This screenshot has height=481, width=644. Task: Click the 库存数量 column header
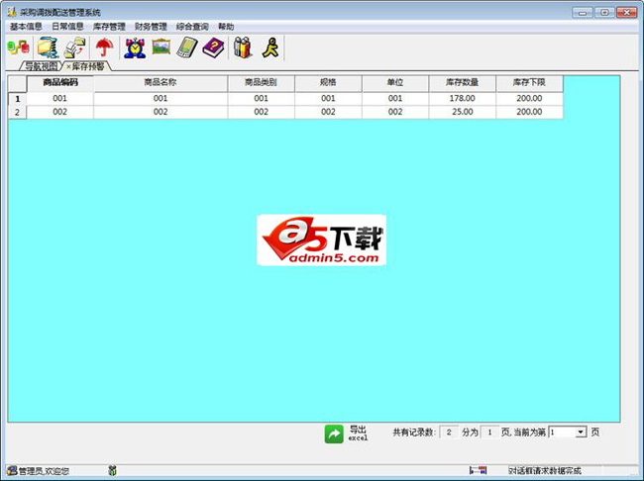pyautogui.click(x=462, y=83)
